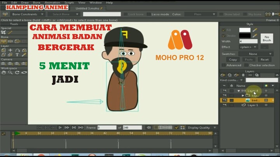Screen dimensions: 280x157
Task: Click the white Fill color swatch
Action: click(x=245, y=30)
